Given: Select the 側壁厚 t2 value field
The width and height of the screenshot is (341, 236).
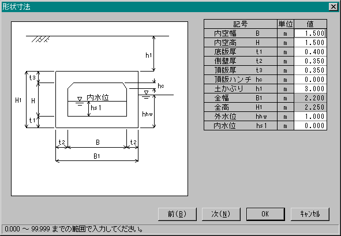Looking at the screenshot, I should click(x=310, y=61).
